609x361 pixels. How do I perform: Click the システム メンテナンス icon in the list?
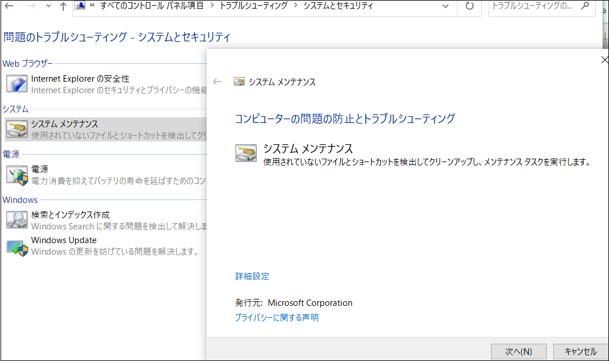17,129
